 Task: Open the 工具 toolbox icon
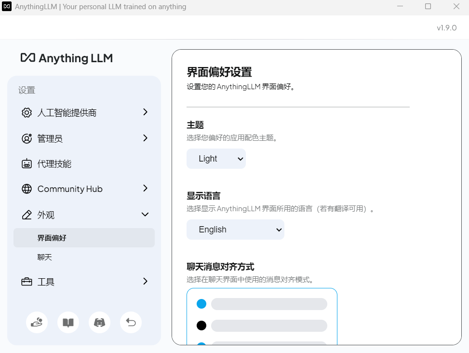27,281
